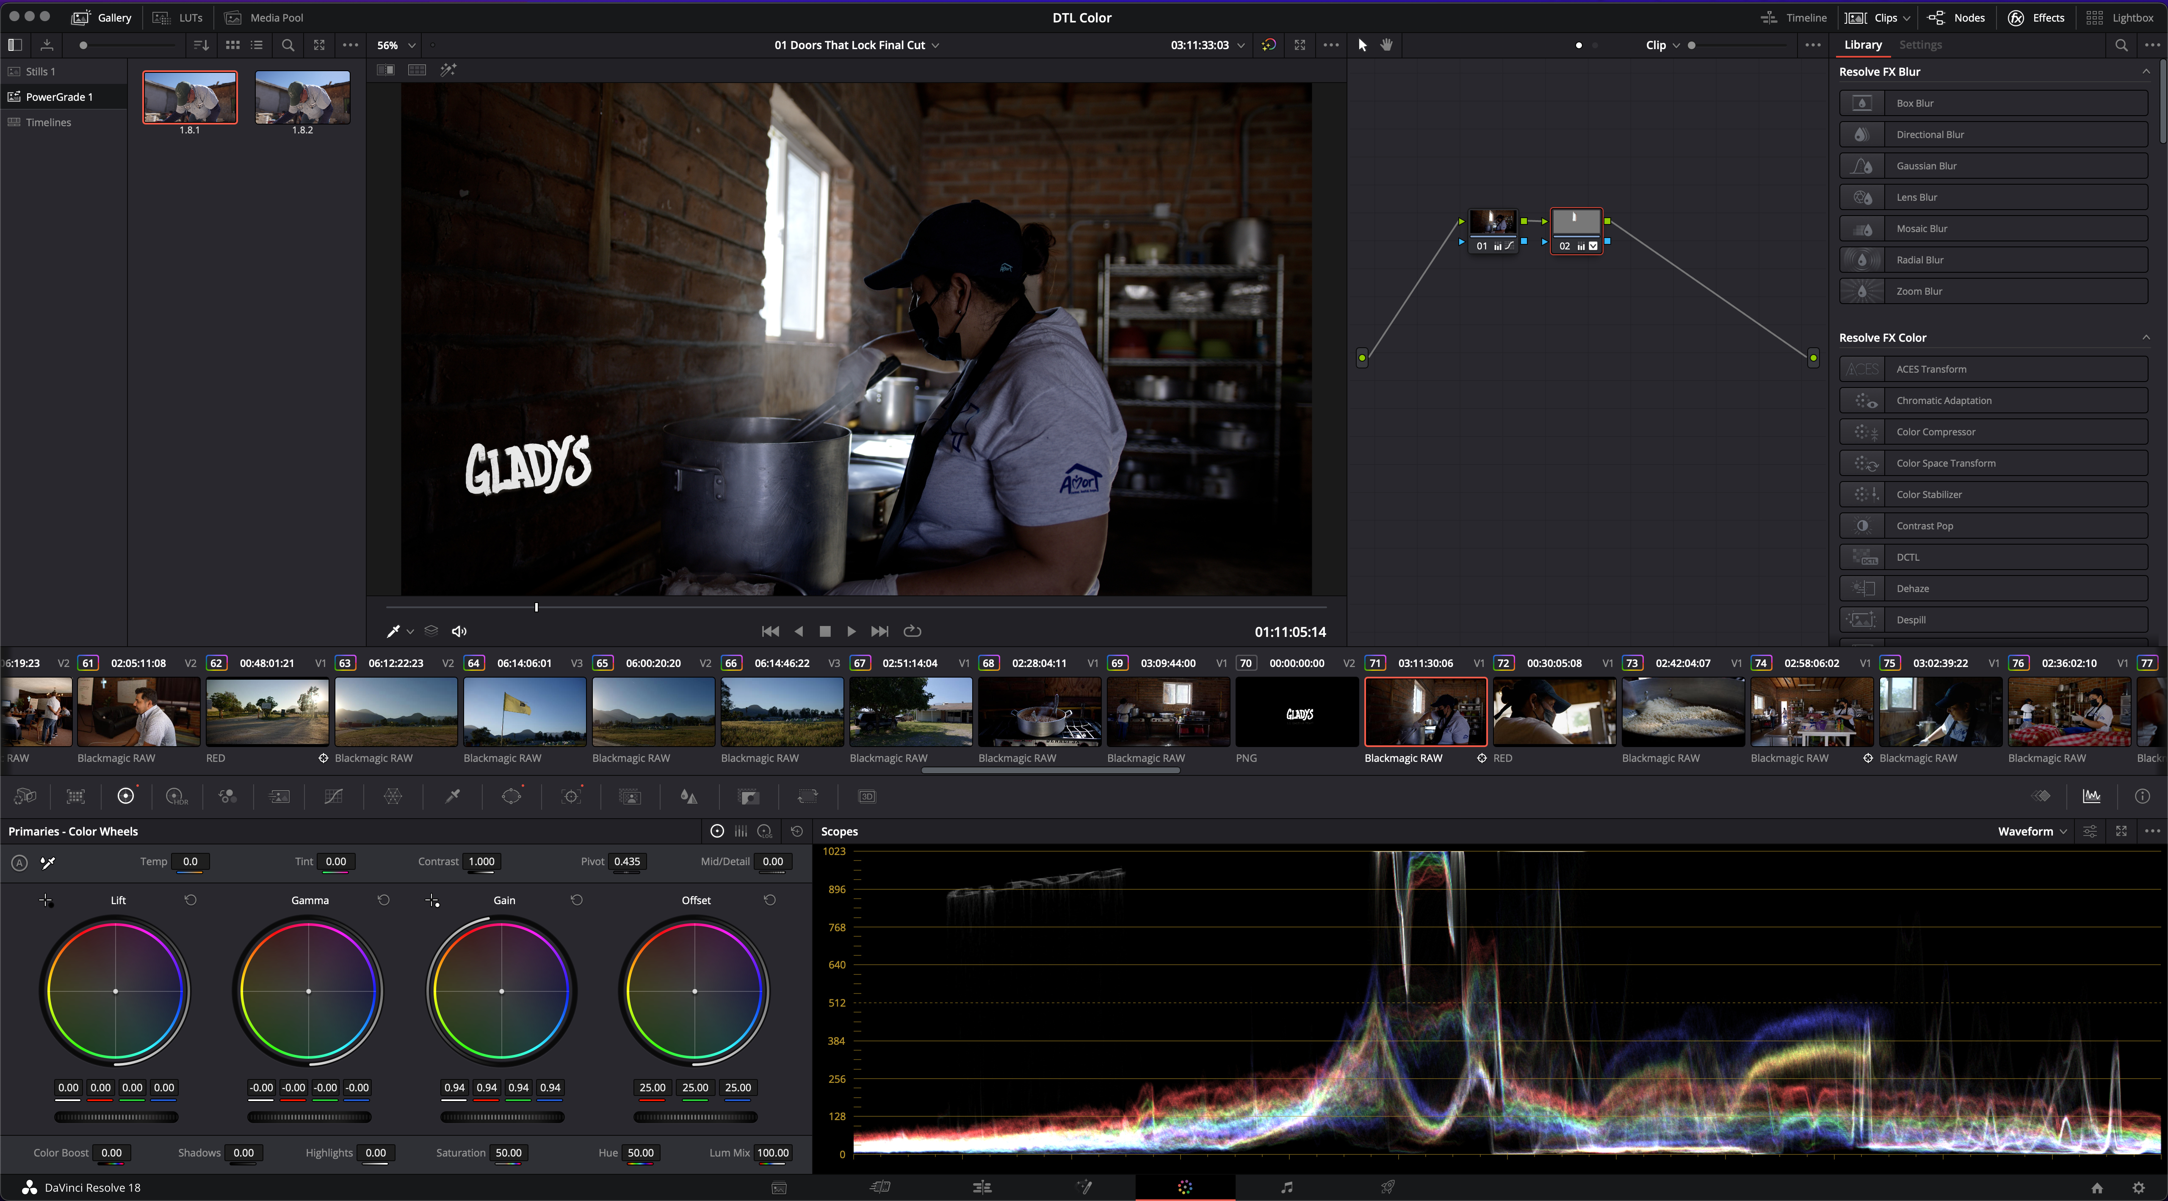Open the node graph Clip mode dropdown

point(1663,45)
